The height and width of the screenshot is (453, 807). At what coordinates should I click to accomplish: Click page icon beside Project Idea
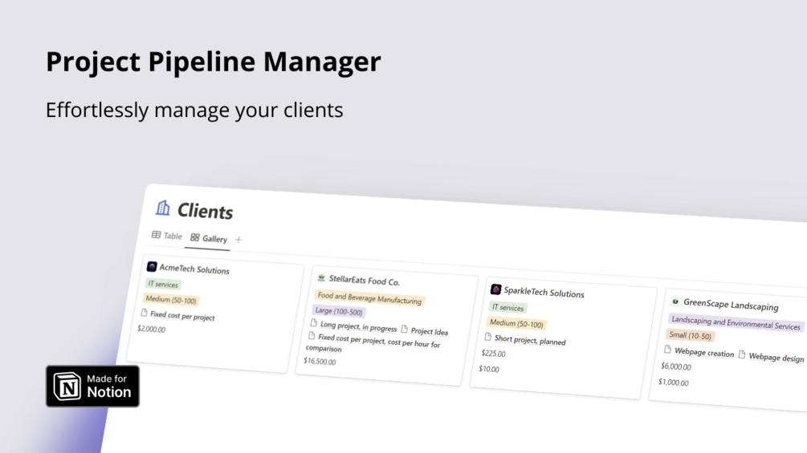click(x=404, y=329)
